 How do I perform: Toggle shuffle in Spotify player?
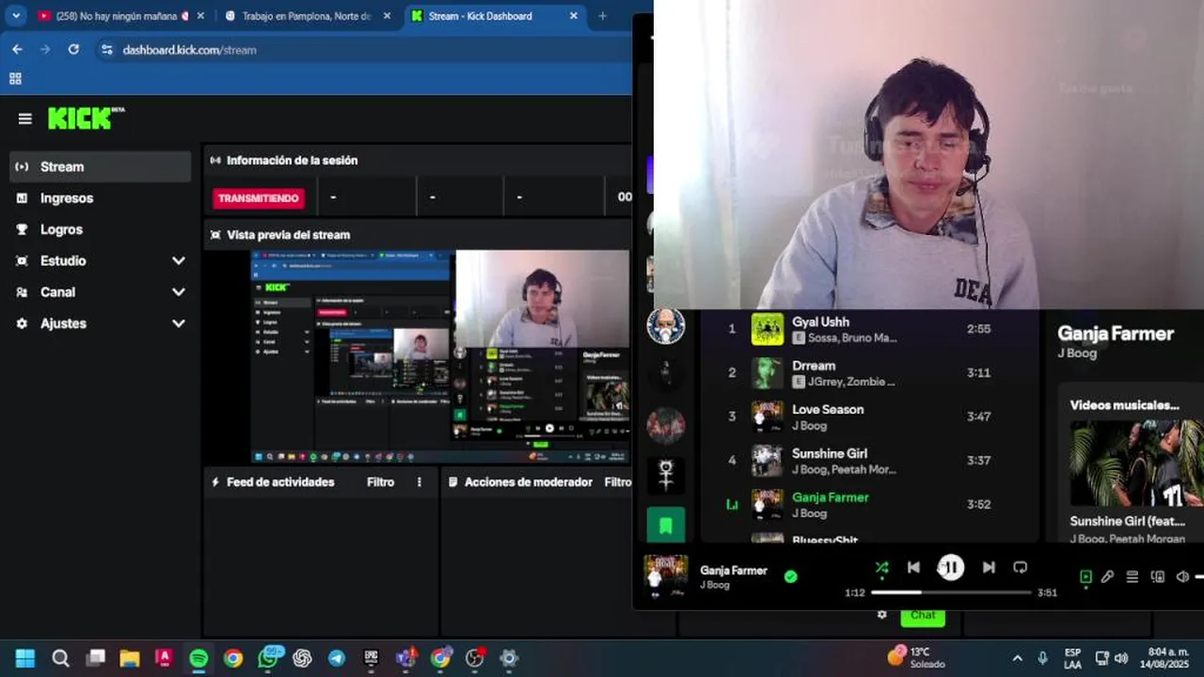point(881,567)
